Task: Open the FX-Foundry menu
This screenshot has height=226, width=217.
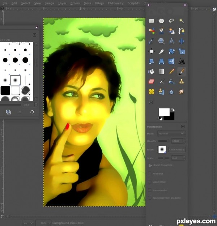Action: [116, 3]
